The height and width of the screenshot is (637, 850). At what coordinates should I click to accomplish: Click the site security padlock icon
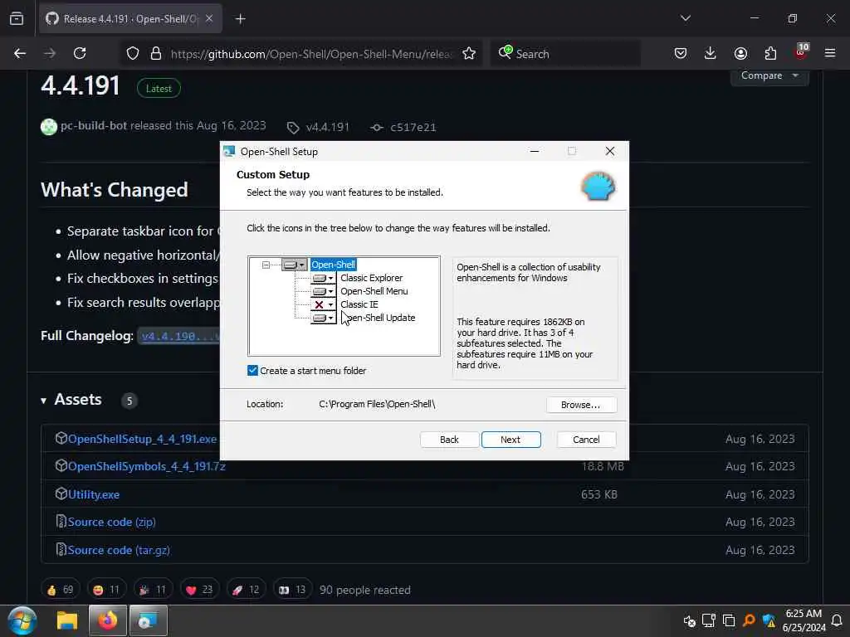pos(156,54)
